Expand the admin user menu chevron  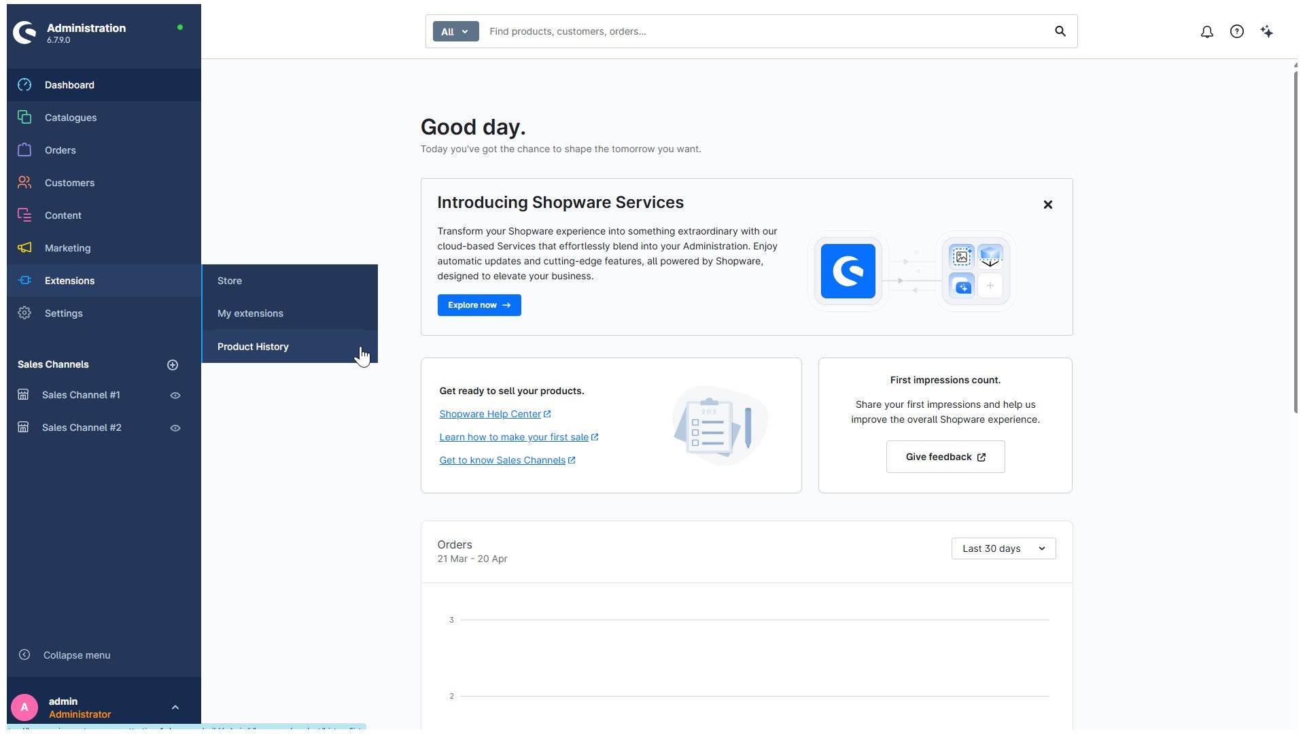coord(175,707)
